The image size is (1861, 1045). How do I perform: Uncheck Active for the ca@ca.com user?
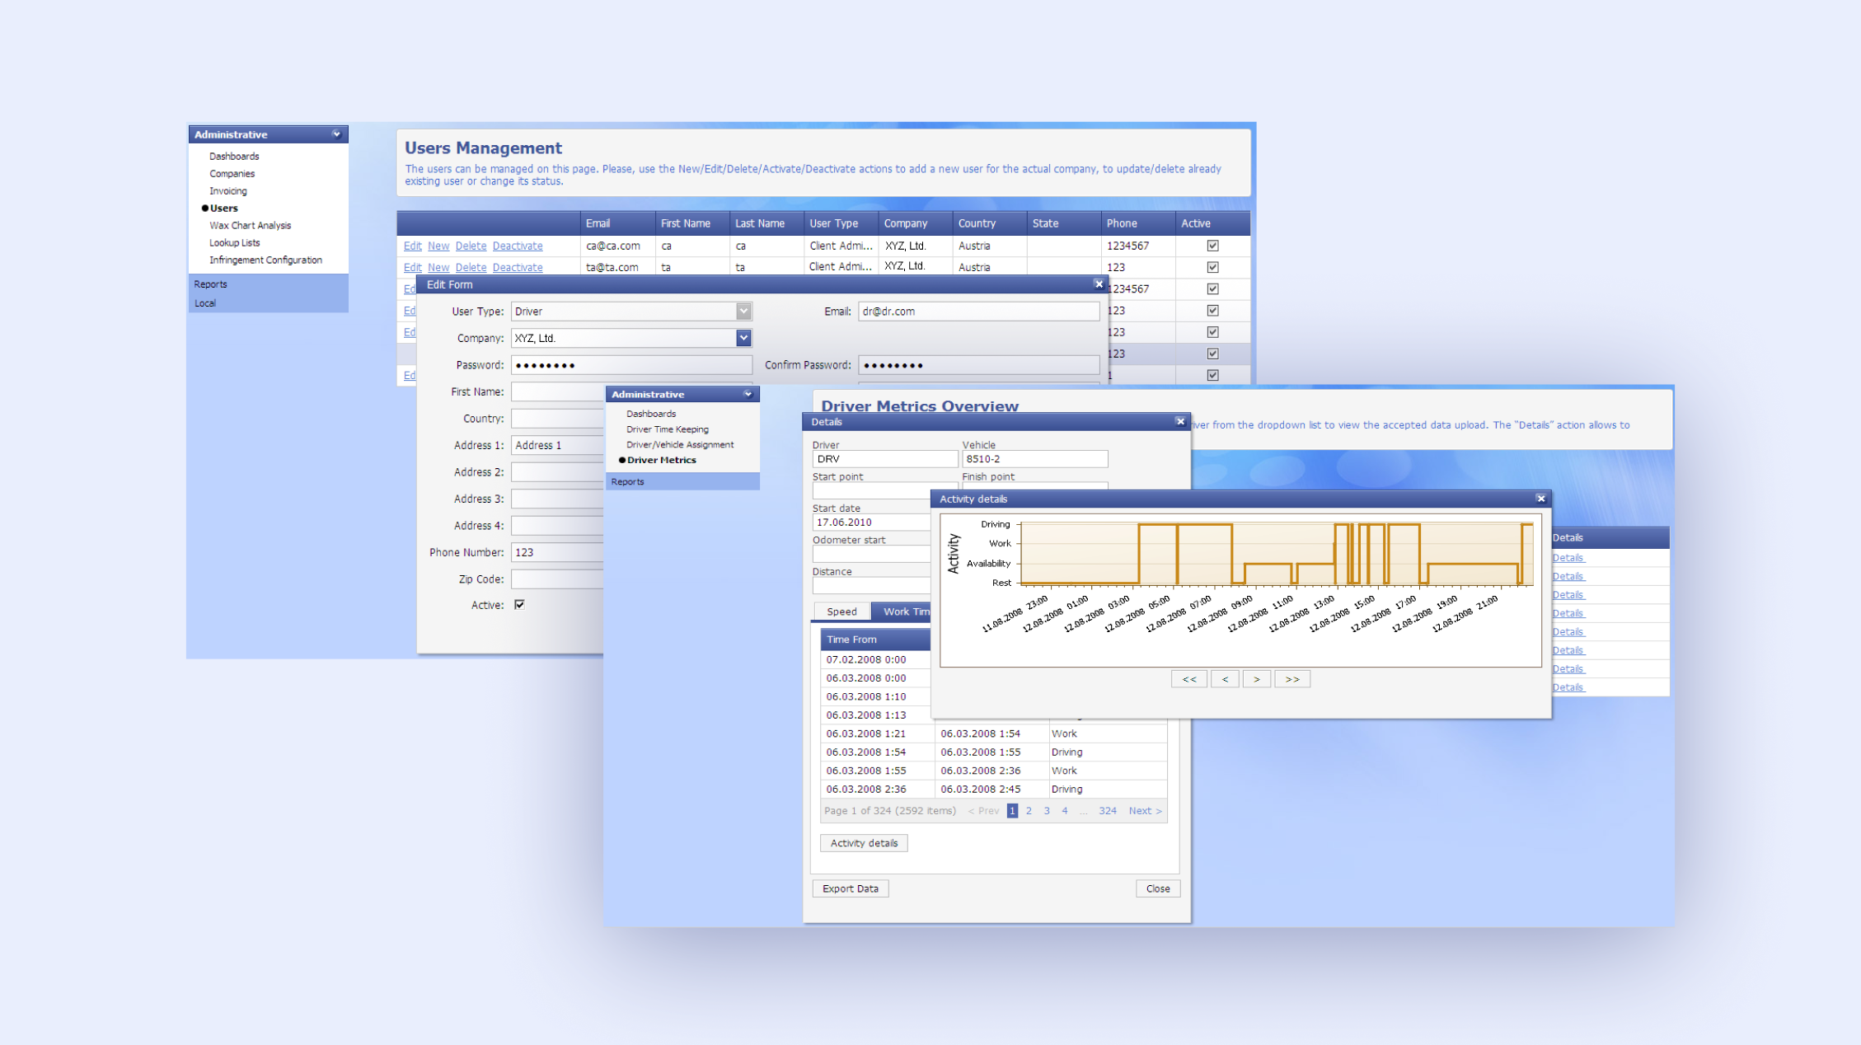pos(1212,245)
